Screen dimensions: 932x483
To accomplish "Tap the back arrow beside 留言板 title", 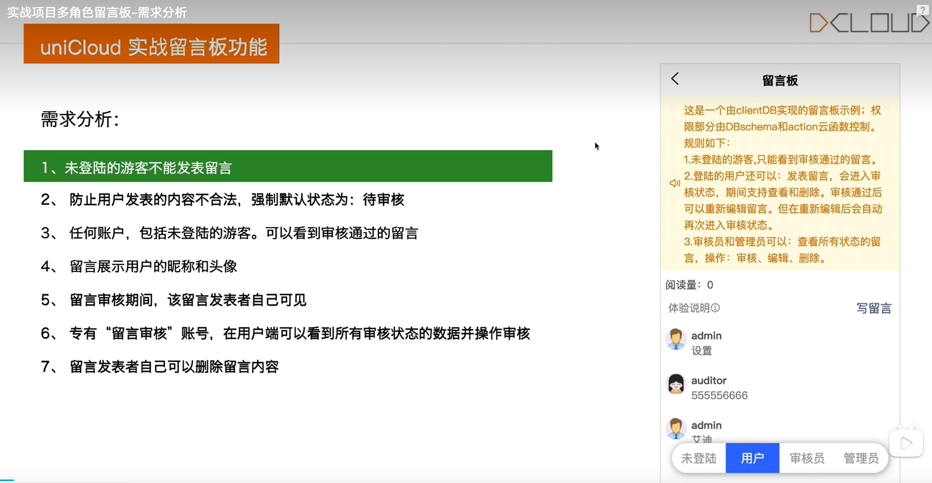I will [675, 79].
